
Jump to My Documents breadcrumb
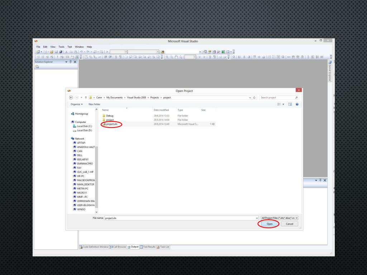[114, 97]
